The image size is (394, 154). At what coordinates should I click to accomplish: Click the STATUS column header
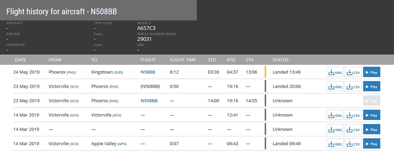click(280, 60)
